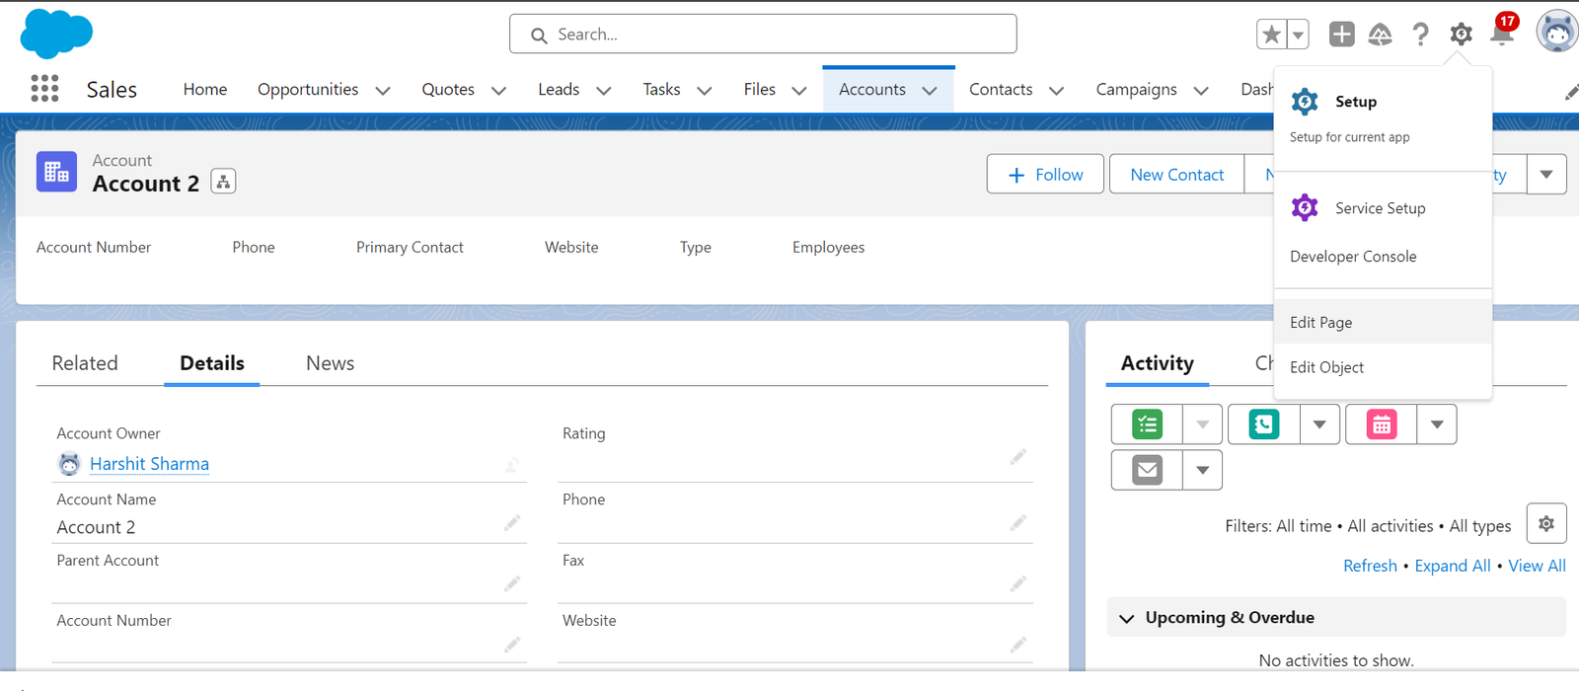The width and height of the screenshot is (1579, 691).
Task: Click the New Event calendar icon
Action: coord(1381,424)
